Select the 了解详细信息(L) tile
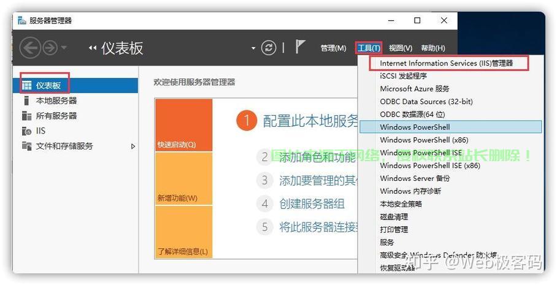This screenshot has height=285, width=557. click(183, 232)
